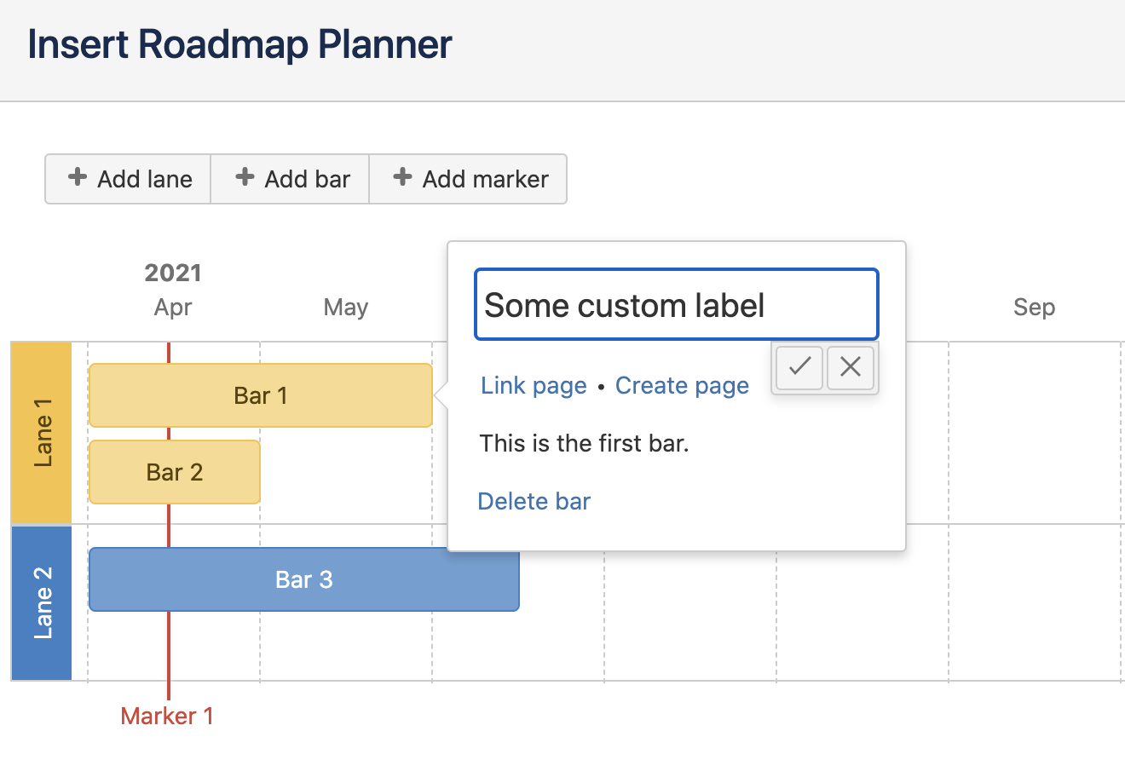
Task: Click the bar description "This is the first bar."
Action: (x=584, y=443)
